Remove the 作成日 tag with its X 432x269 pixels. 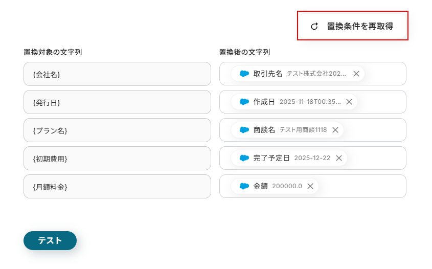[x=349, y=102]
